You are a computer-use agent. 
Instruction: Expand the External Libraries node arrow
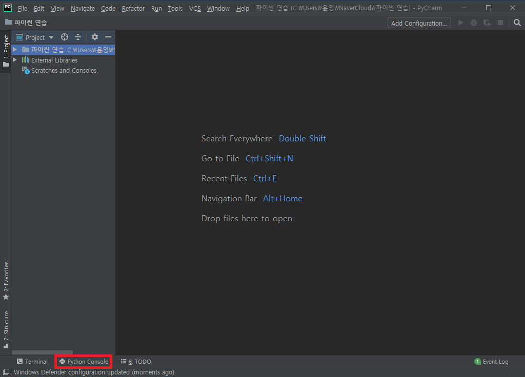click(x=15, y=60)
